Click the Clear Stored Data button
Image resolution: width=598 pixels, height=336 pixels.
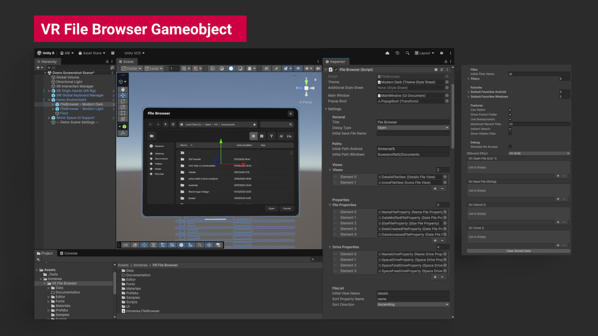click(518, 251)
